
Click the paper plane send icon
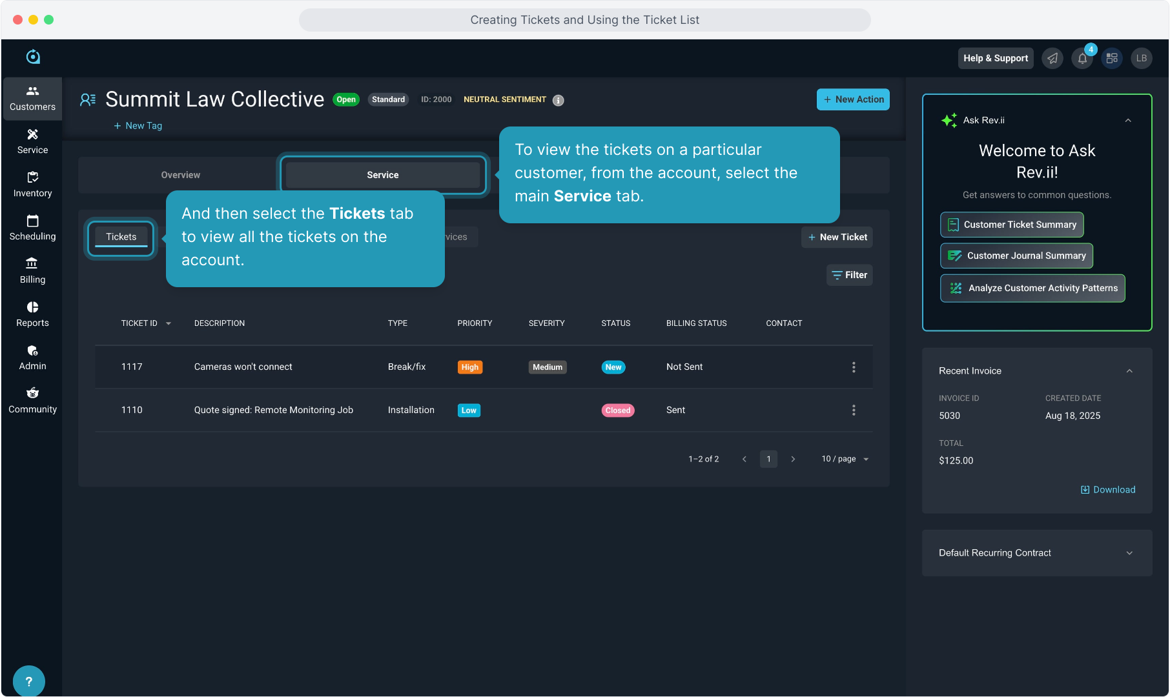point(1052,59)
